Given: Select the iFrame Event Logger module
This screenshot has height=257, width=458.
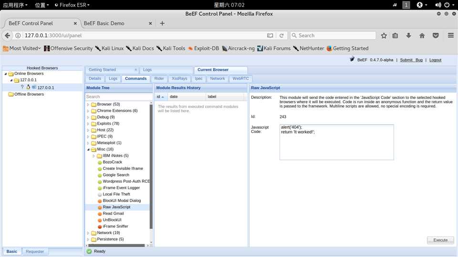Looking at the screenshot, I should [x=121, y=188].
